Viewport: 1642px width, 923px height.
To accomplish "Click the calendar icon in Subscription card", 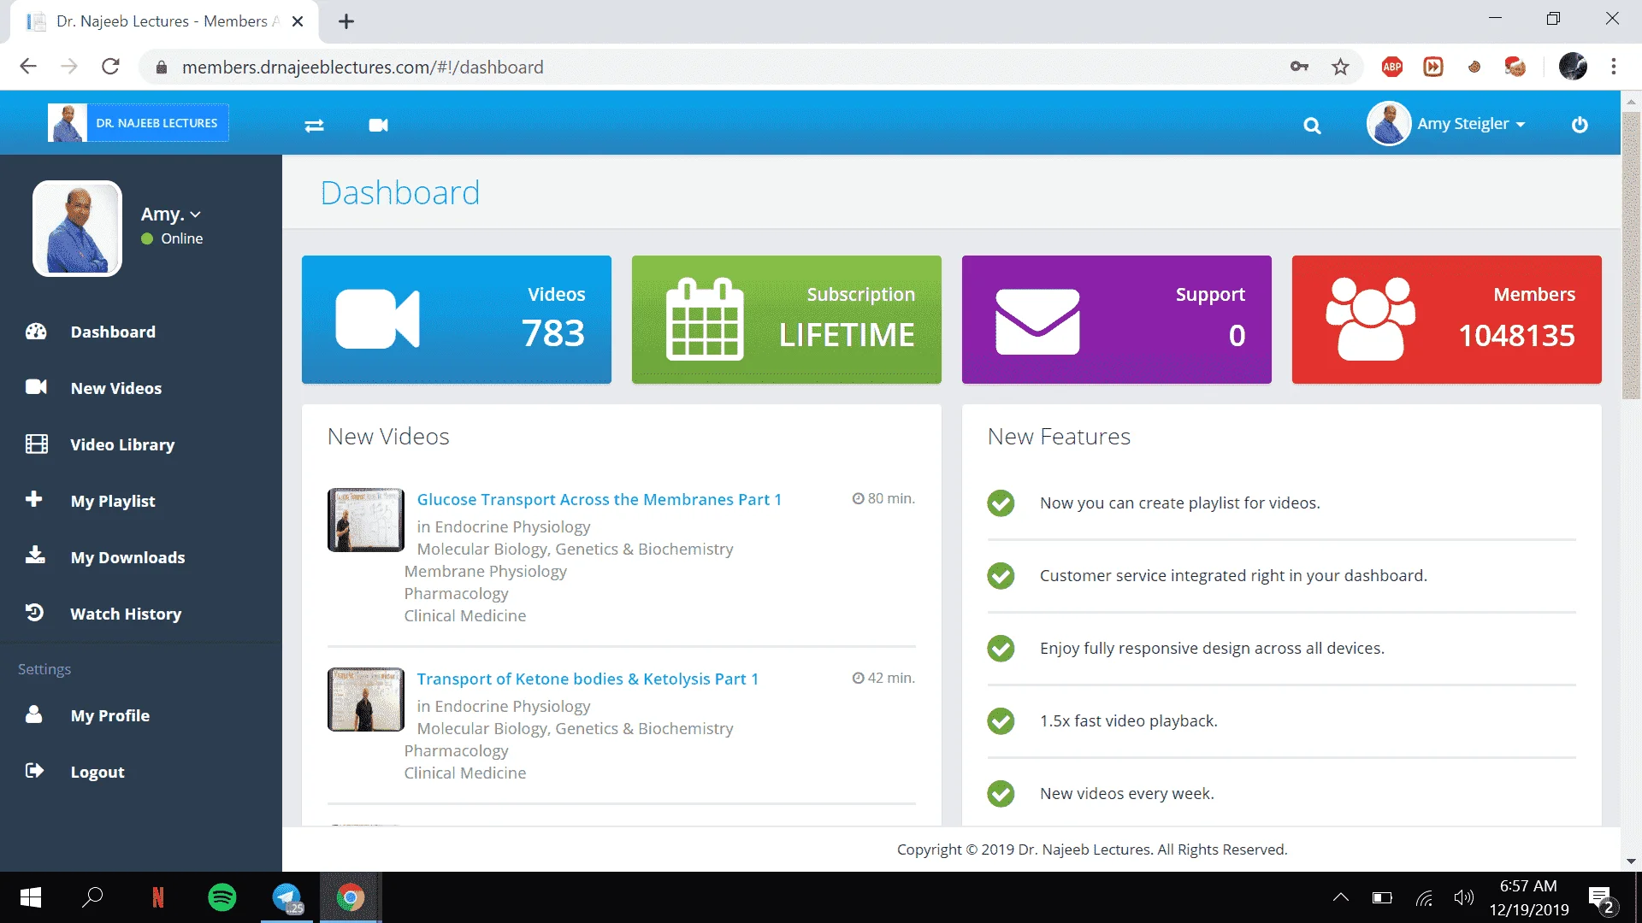I will pos(705,319).
